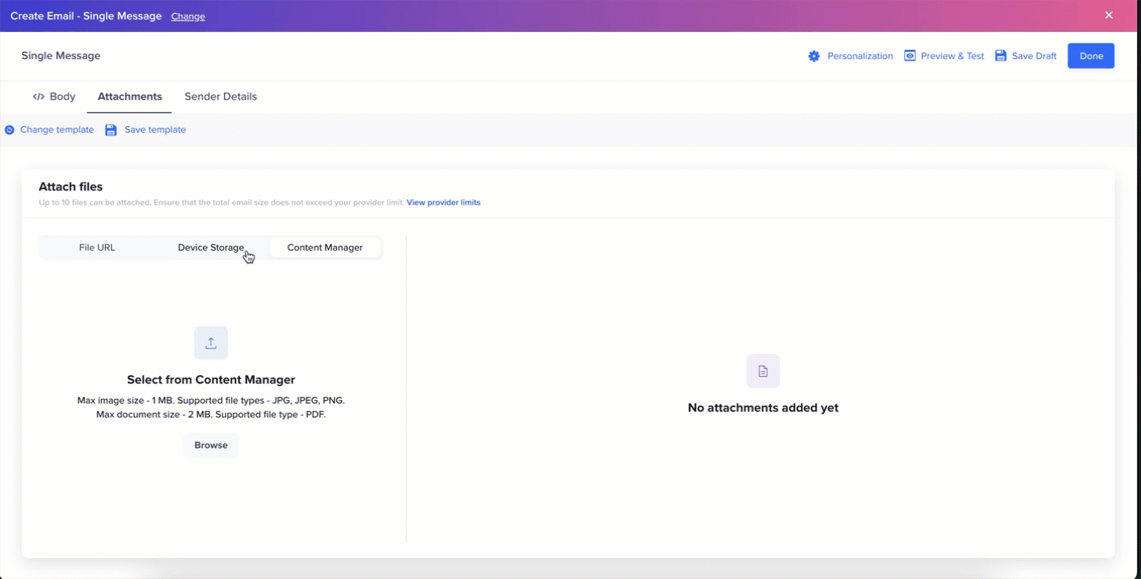The image size is (1141, 579).
Task: Click the code icon next to Body tab
Action: 37,96
